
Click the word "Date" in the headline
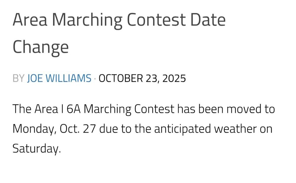(x=209, y=21)
